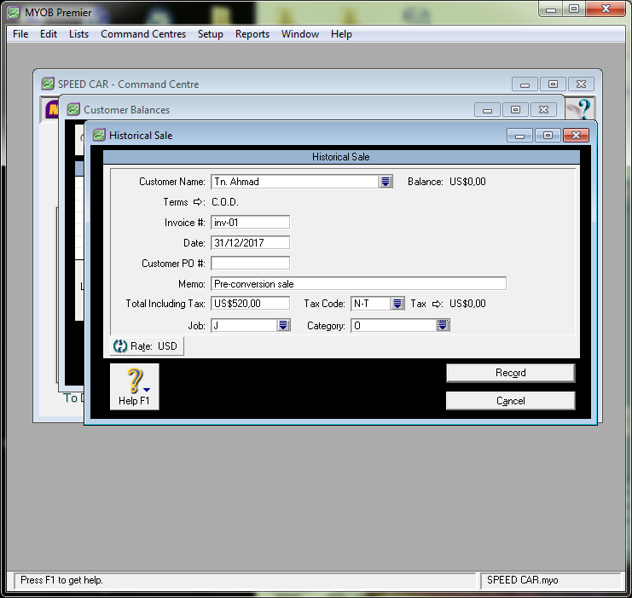
Task: Open Help F1 question mark icon
Action: click(135, 386)
